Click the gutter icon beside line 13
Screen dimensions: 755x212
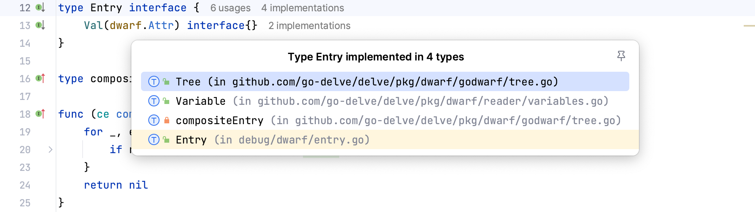point(40,25)
